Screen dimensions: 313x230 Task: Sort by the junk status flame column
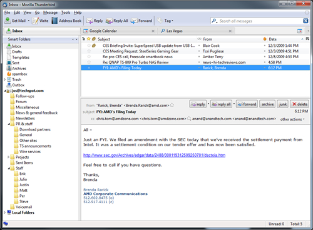(x=265, y=39)
